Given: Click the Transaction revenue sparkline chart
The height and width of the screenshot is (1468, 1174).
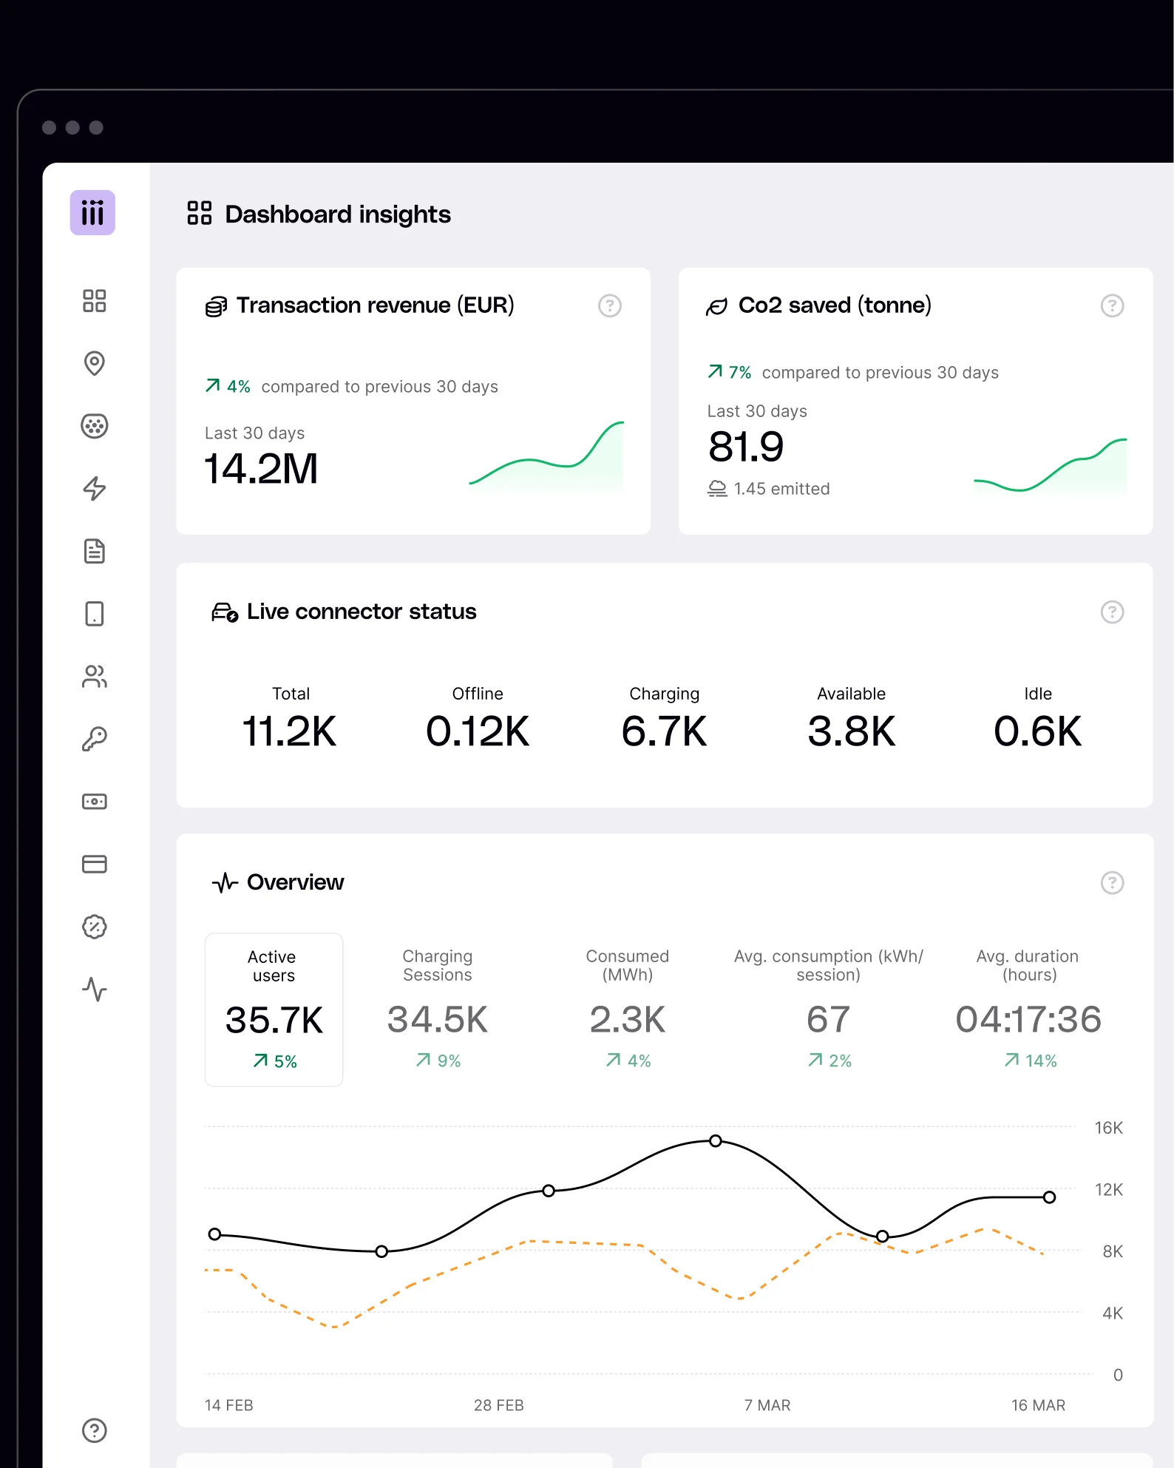Looking at the screenshot, I should point(547,455).
